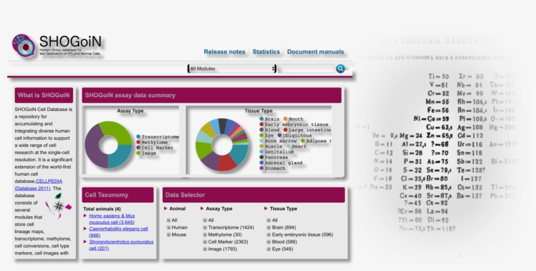Click the Tissue Type donut chart
Screen dimensions: 536x271
tap(222, 145)
